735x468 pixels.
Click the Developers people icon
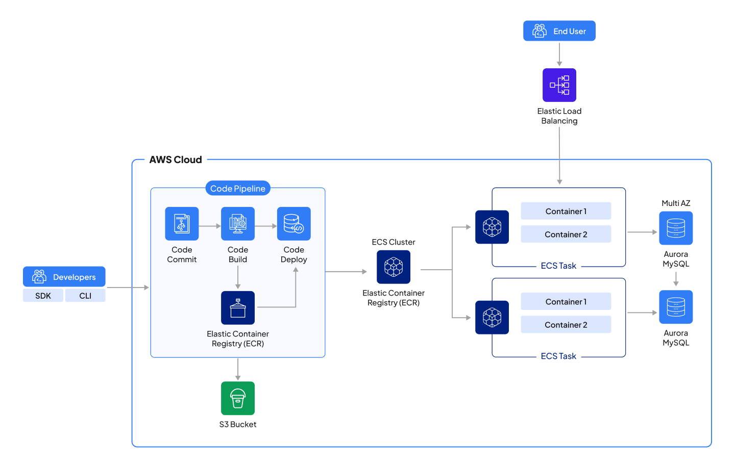click(x=39, y=276)
